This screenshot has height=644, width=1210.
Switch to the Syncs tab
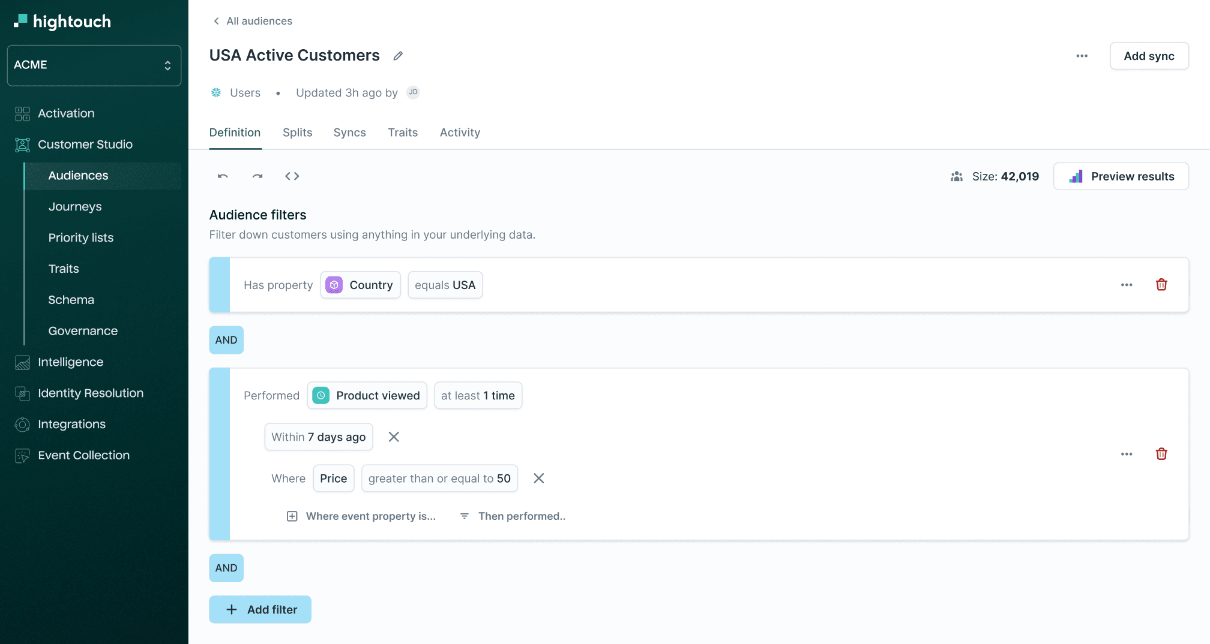pyautogui.click(x=349, y=133)
